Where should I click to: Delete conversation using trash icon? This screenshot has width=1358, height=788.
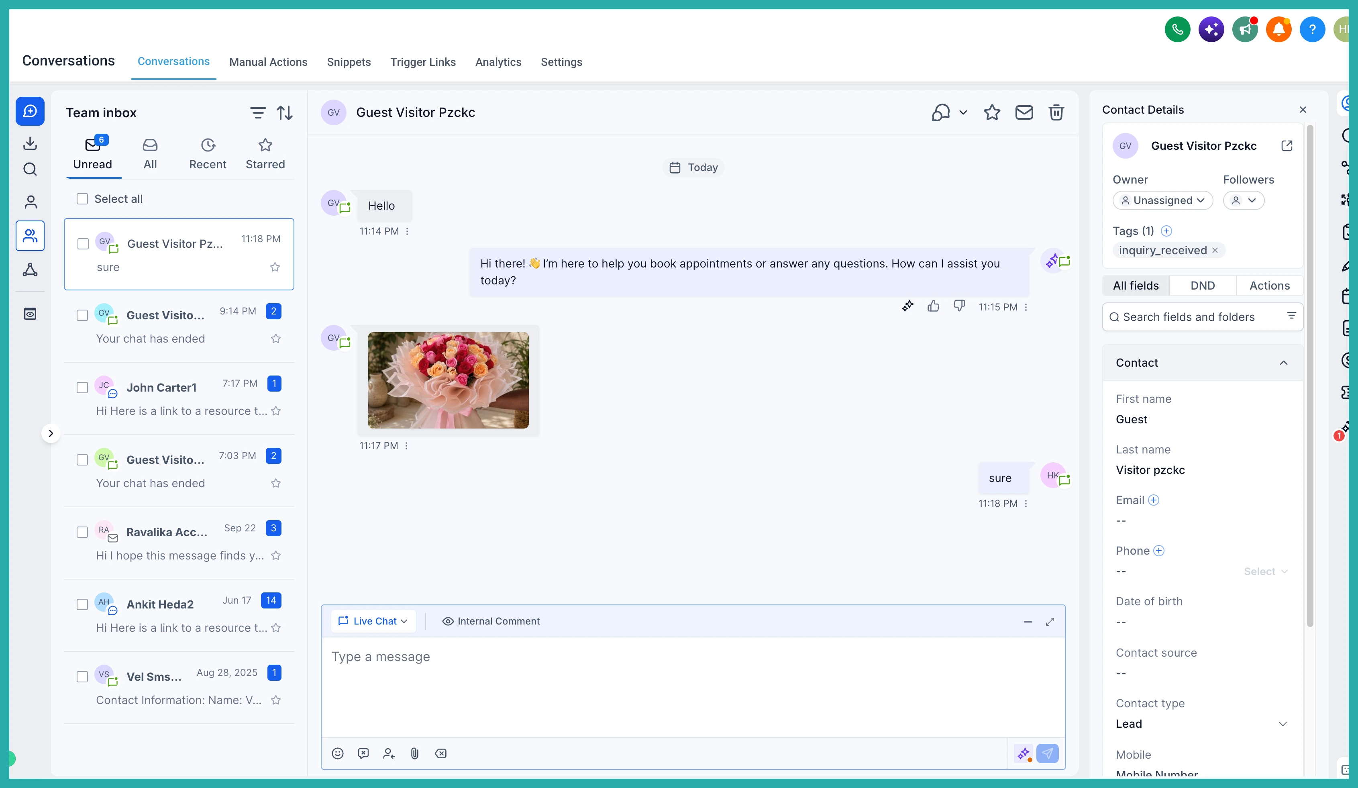coord(1056,112)
